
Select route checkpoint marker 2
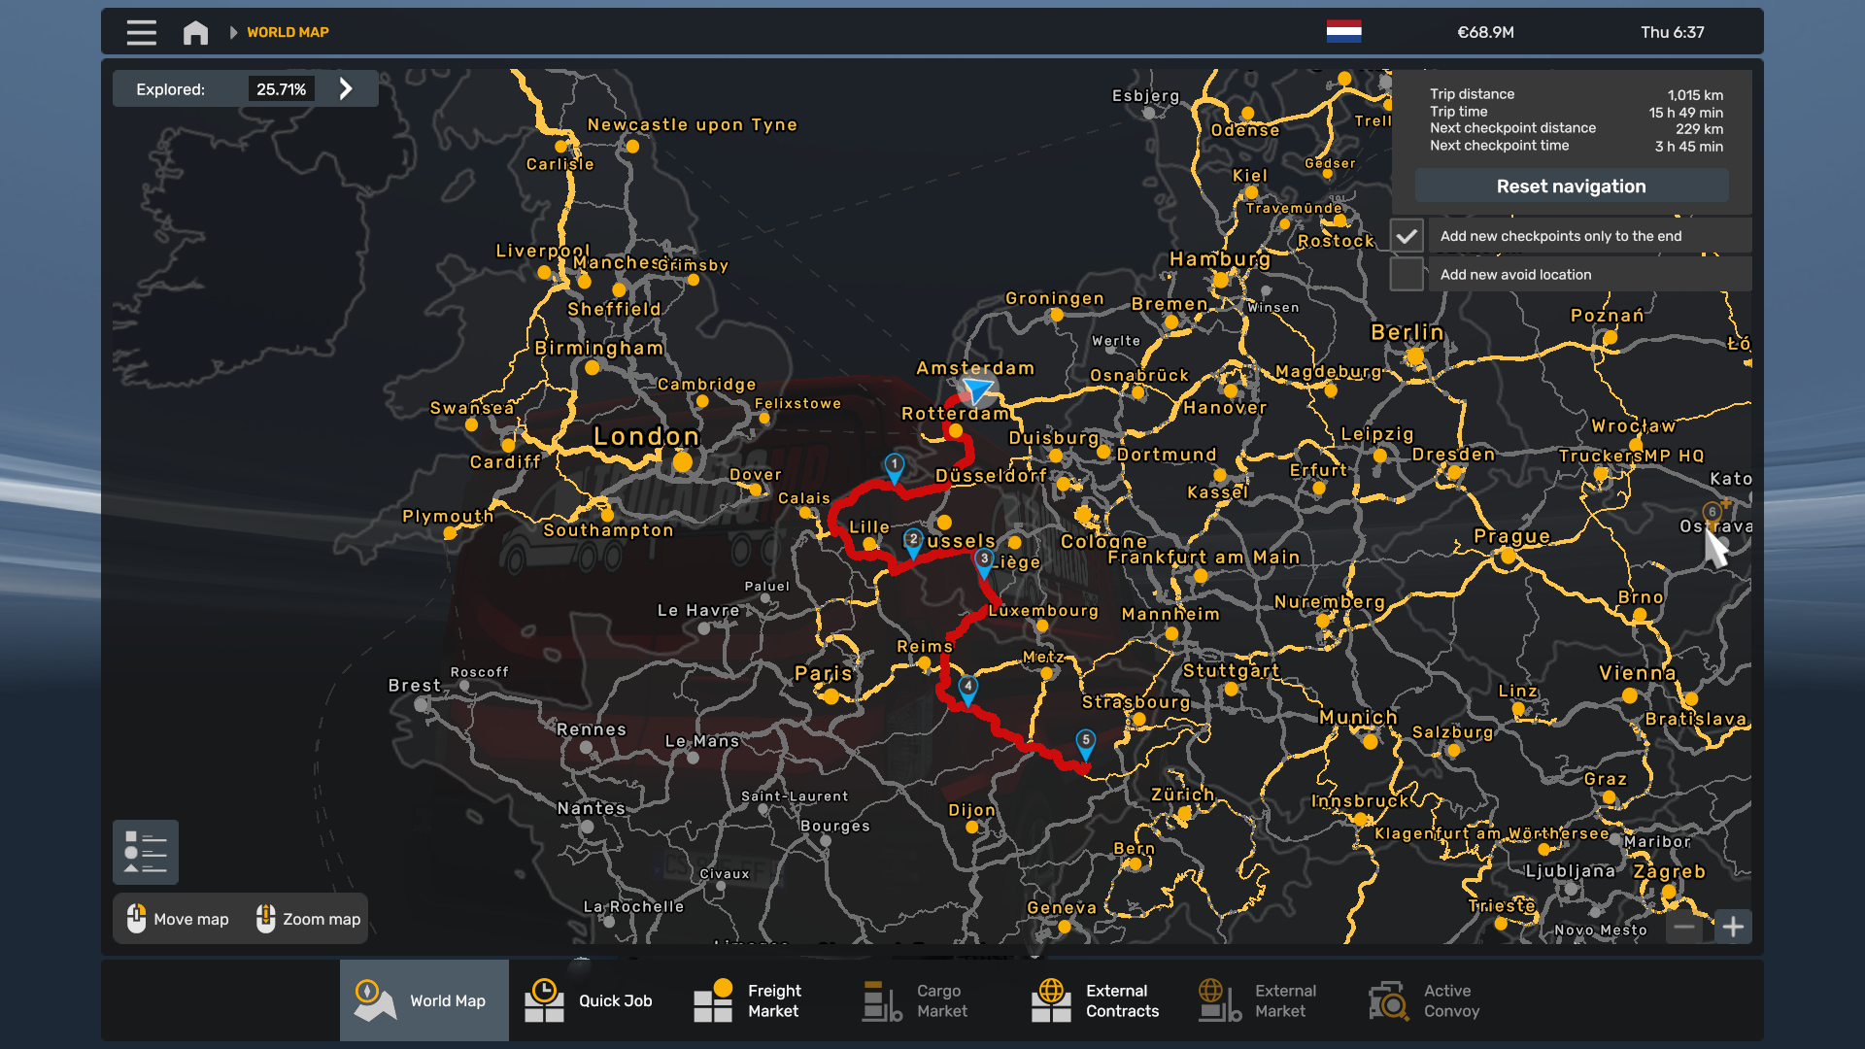click(x=913, y=543)
